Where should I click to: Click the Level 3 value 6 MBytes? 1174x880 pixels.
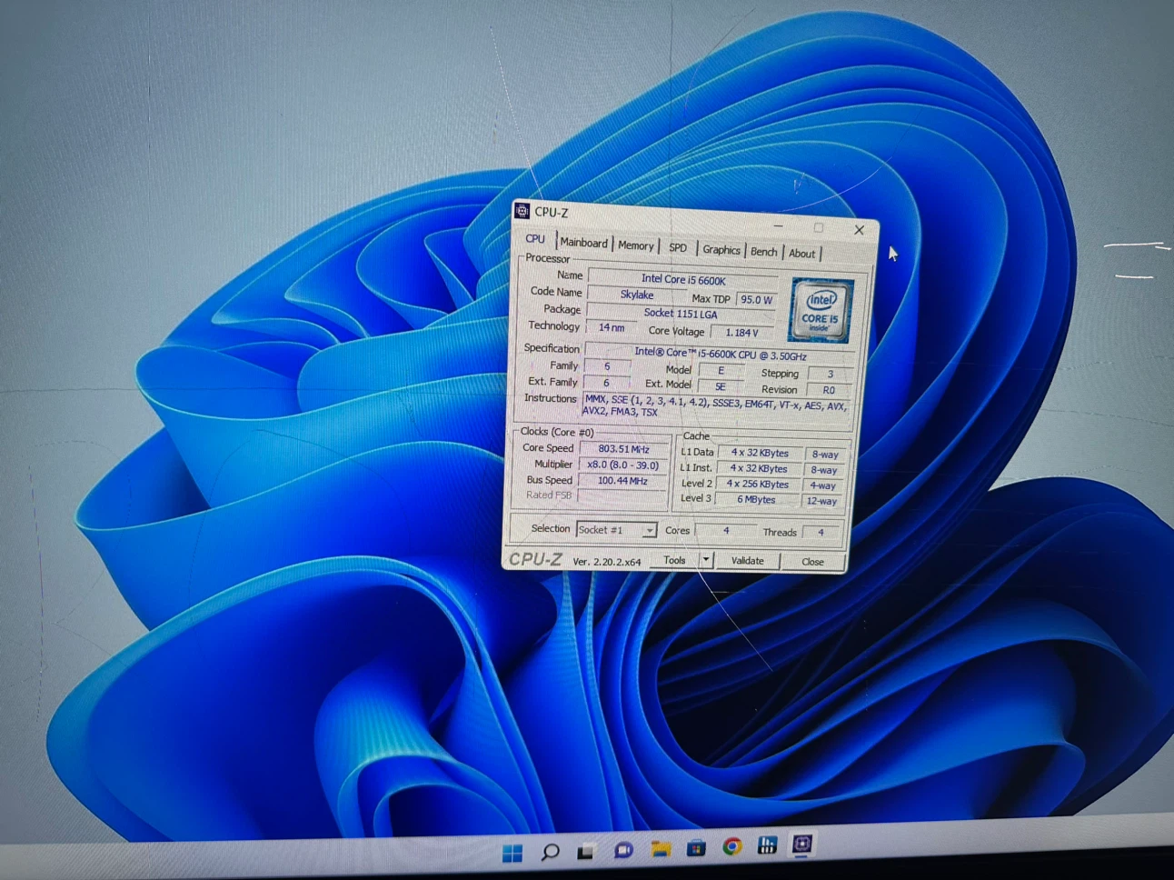pyautogui.click(x=756, y=499)
